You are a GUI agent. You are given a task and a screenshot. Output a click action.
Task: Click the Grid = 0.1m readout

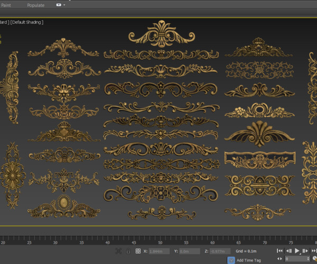[x=246, y=251]
